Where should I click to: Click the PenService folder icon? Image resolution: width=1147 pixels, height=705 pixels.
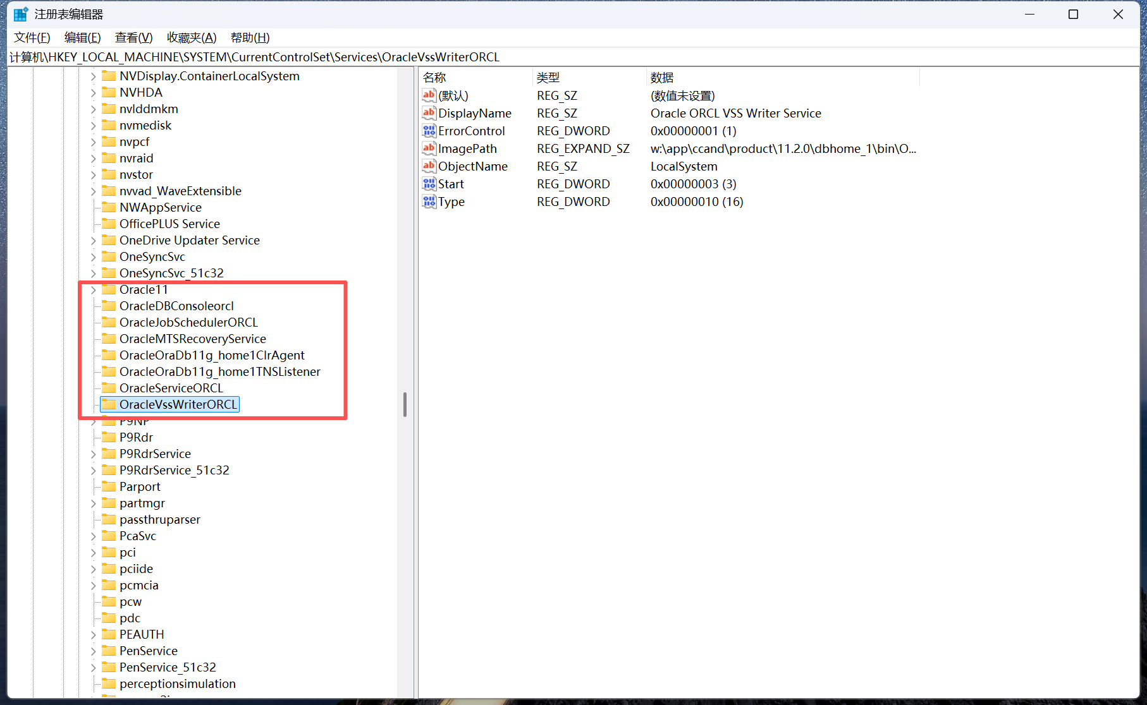(x=109, y=651)
